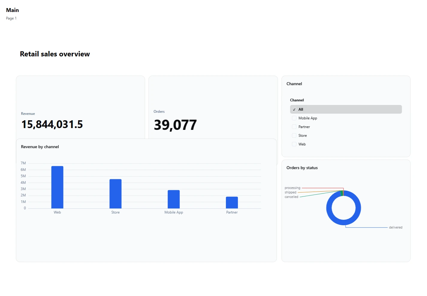The height and width of the screenshot is (296, 427).
Task: Click the Orders by status title
Action: (x=302, y=168)
